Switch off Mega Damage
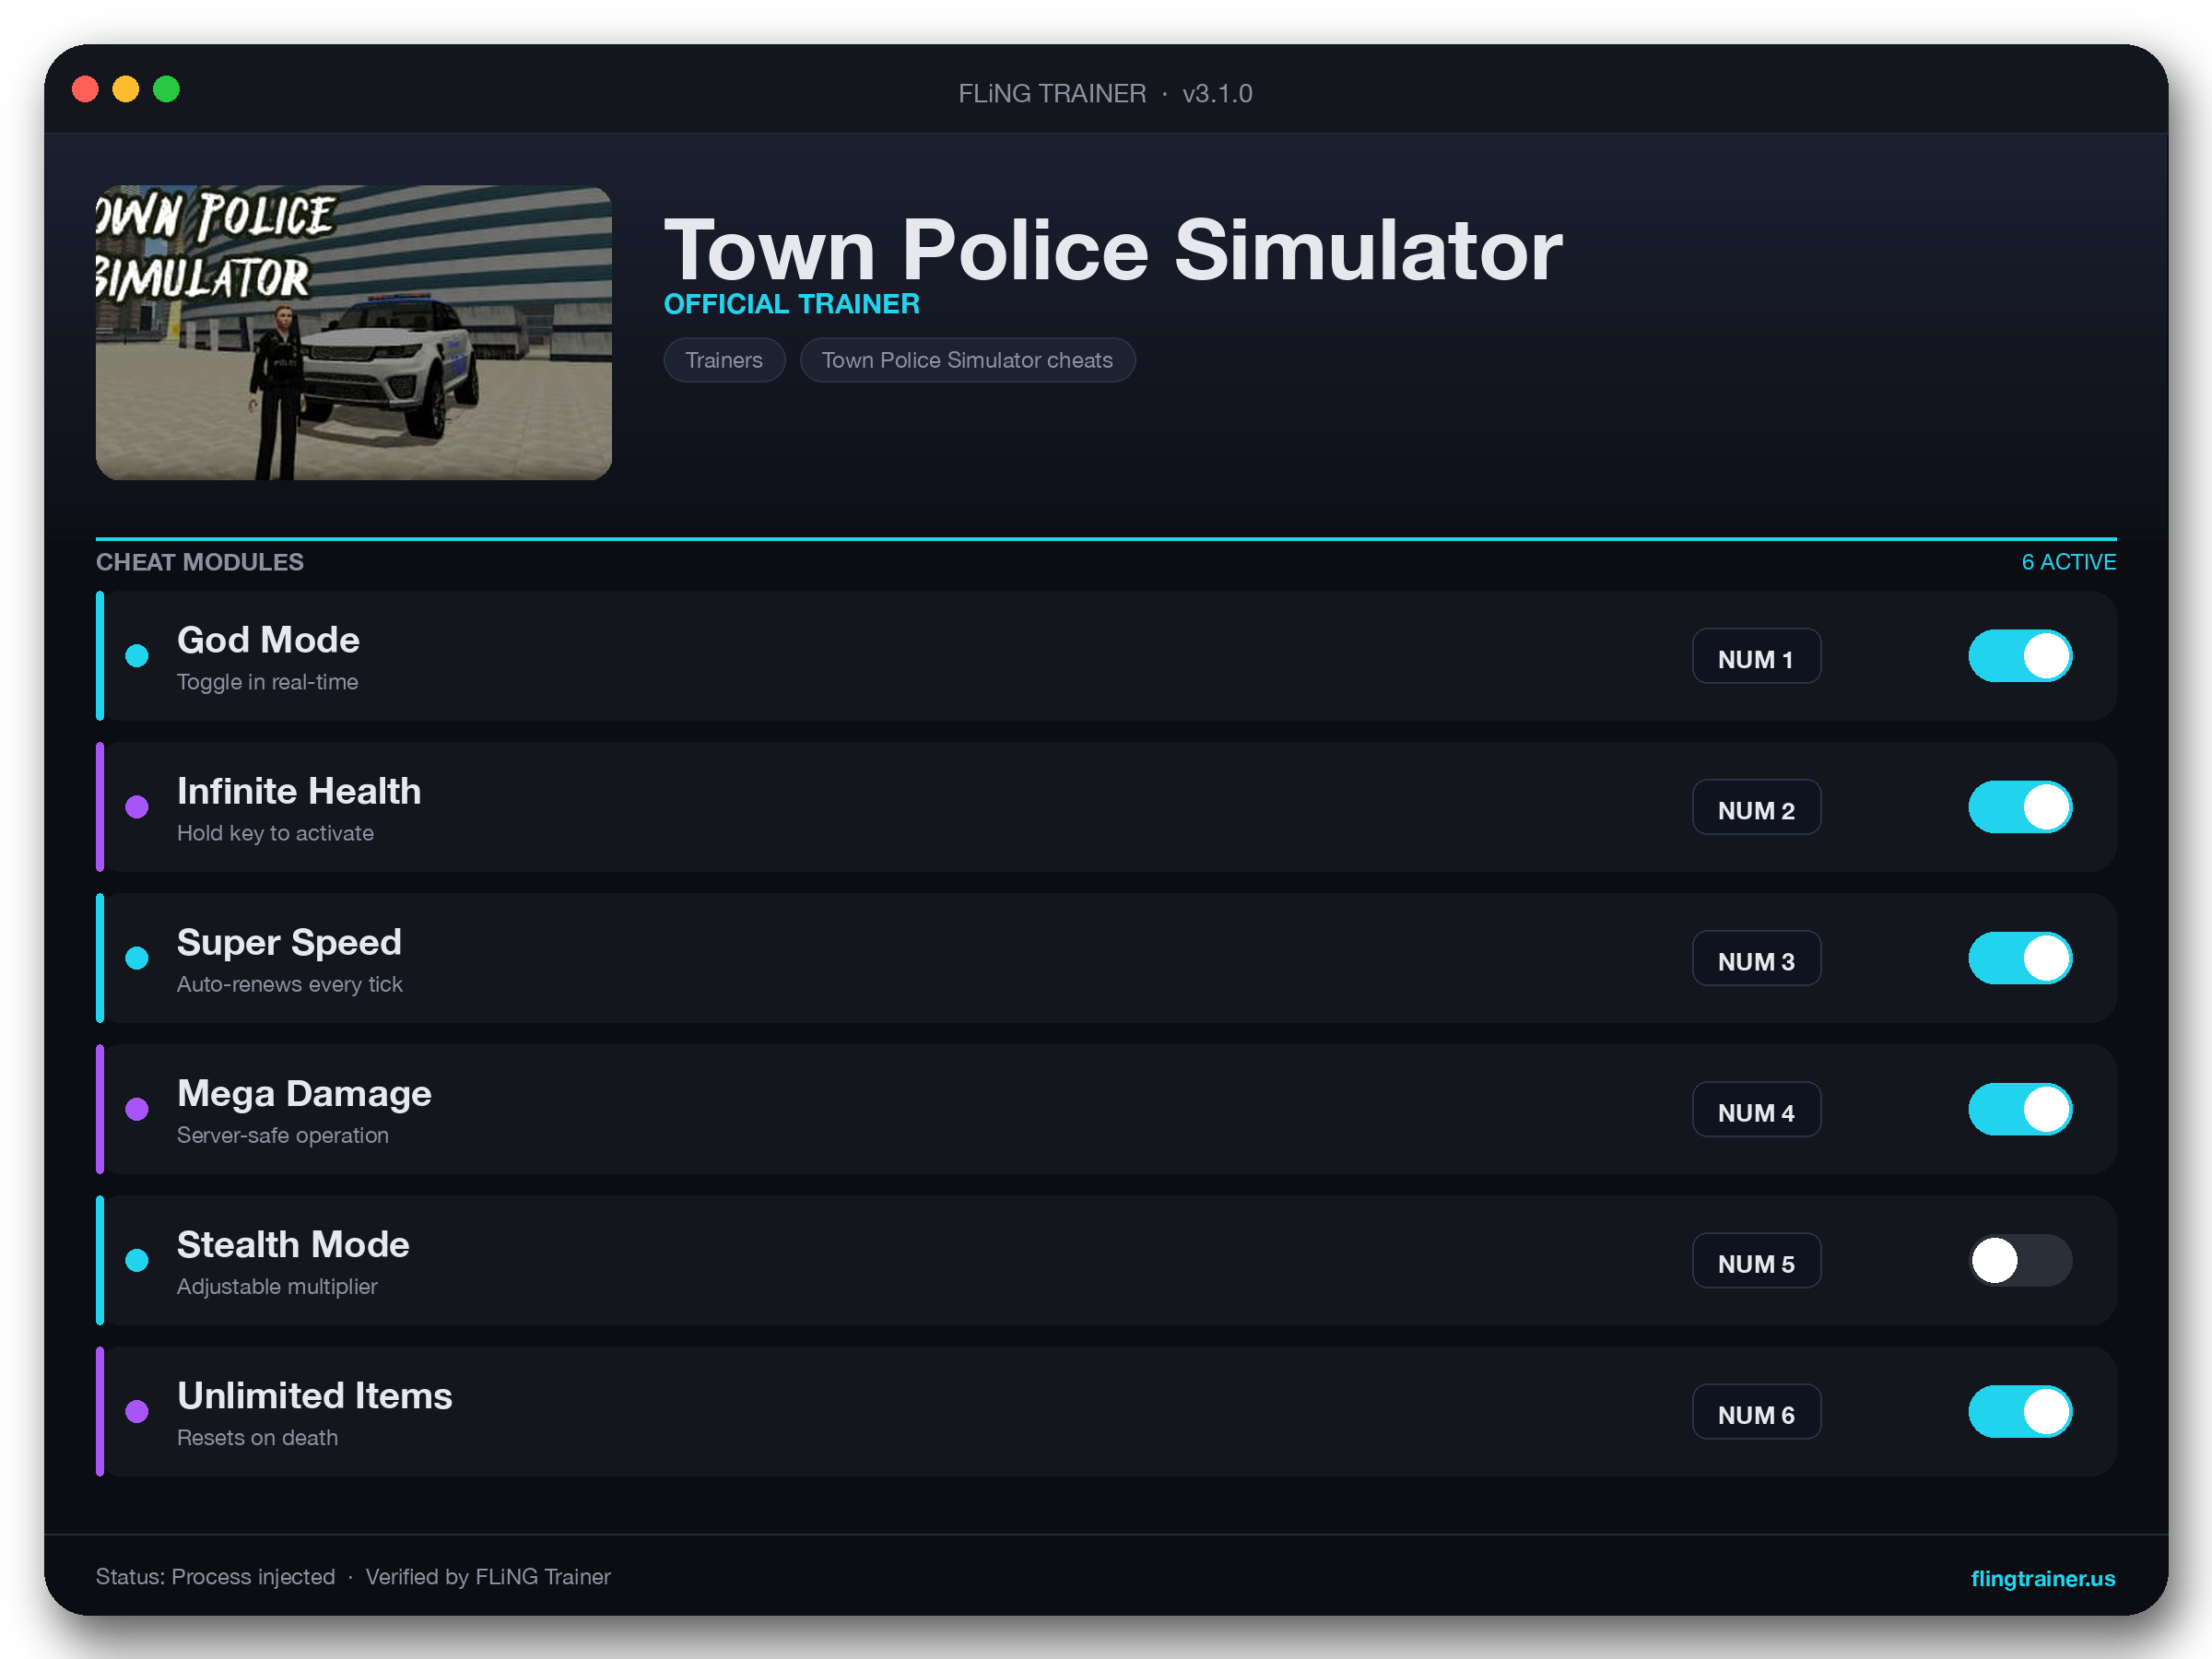 click(x=2019, y=1109)
